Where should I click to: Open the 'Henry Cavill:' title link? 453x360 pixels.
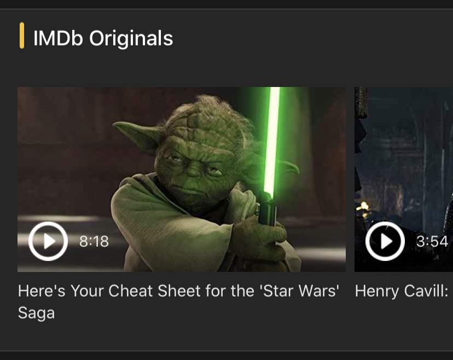402,291
